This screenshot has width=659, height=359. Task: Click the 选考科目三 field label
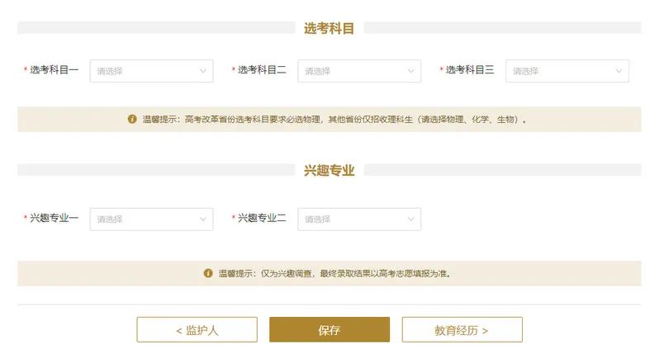(x=470, y=70)
